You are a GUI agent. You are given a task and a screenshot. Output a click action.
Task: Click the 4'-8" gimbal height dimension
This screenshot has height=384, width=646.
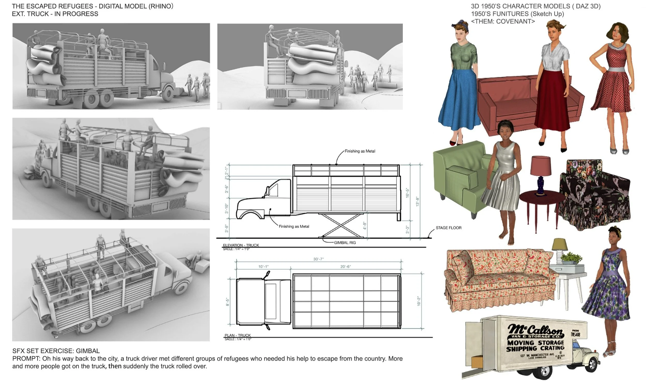[365, 226]
